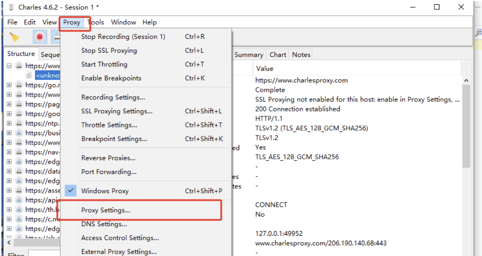This screenshot has height=256, width=482.
Task: Expand the https://pag host tree node
Action: (x=9, y=104)
